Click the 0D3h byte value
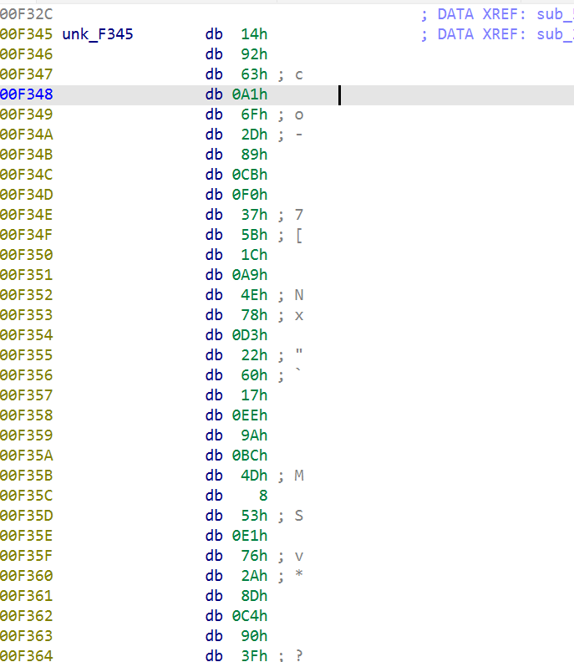 pyautogui.click(x=250, y=335)
